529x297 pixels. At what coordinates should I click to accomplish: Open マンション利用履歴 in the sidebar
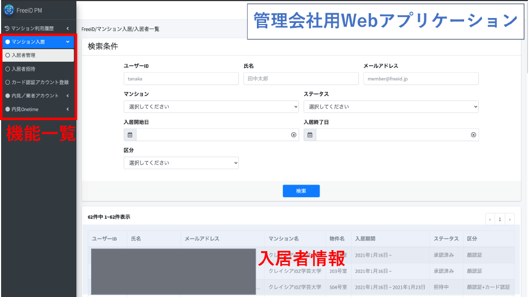click(x=38, y=28)
